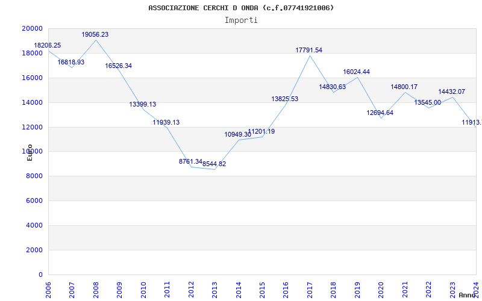The width and height of the screenshot is (482, 301).
Task: Select data label 16526.34
Action: tap(118, 66)
